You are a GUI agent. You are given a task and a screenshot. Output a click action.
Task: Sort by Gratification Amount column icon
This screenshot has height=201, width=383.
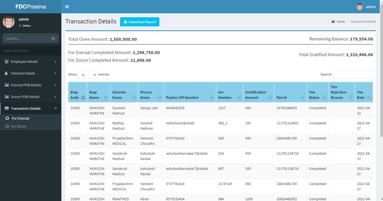[270, 97]
